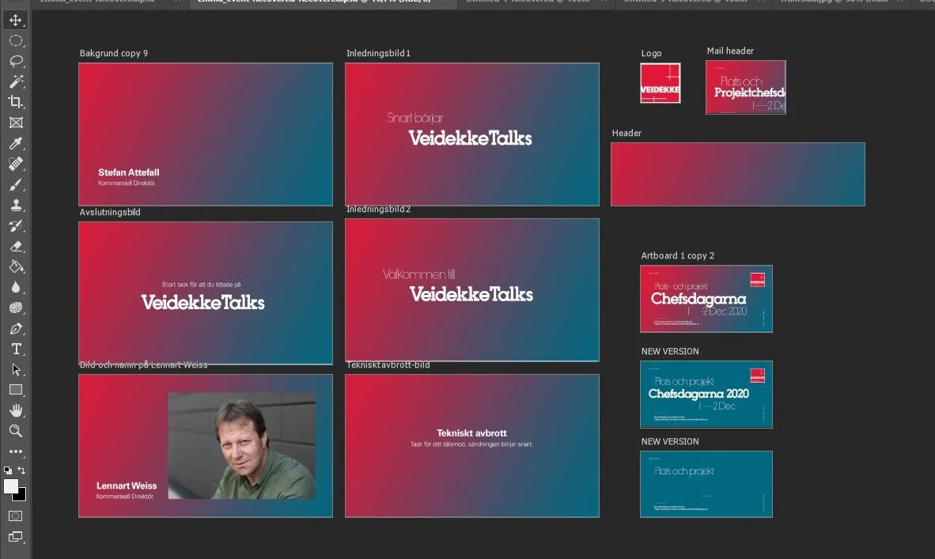
Task: Select the Magic Wand tool
Action: (16, 81)
